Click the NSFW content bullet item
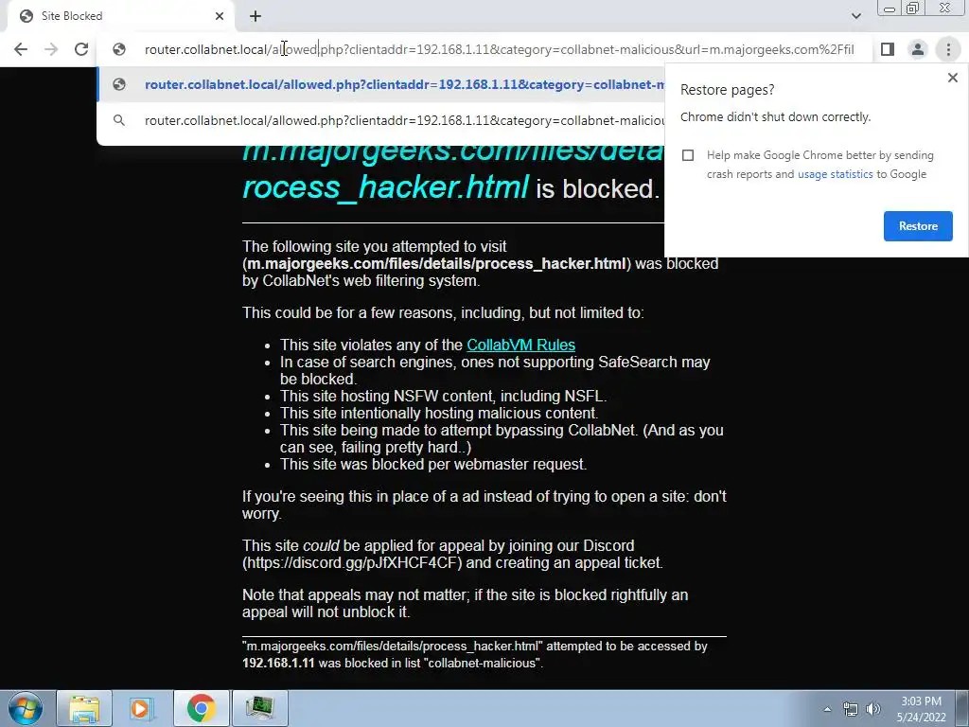The width and height of the screenshot is (969, 727). coord(443,397)
